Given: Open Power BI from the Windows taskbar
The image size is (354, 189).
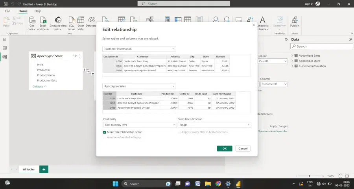Looking at the screenshot, I should pyautogui.click(x=238, y=184).
